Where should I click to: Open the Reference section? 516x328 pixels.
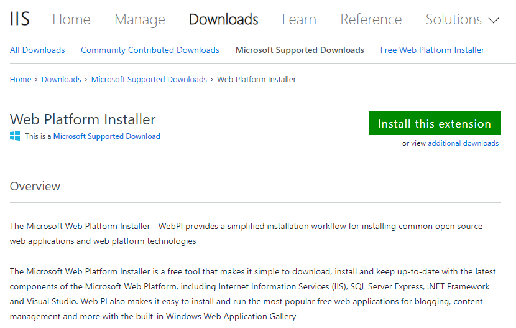coord(371,19)
